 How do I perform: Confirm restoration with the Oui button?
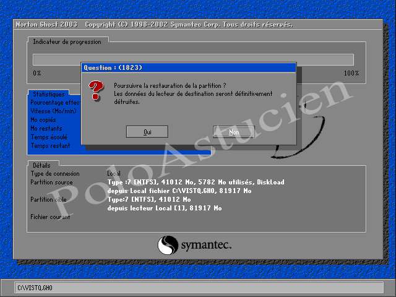147,132
